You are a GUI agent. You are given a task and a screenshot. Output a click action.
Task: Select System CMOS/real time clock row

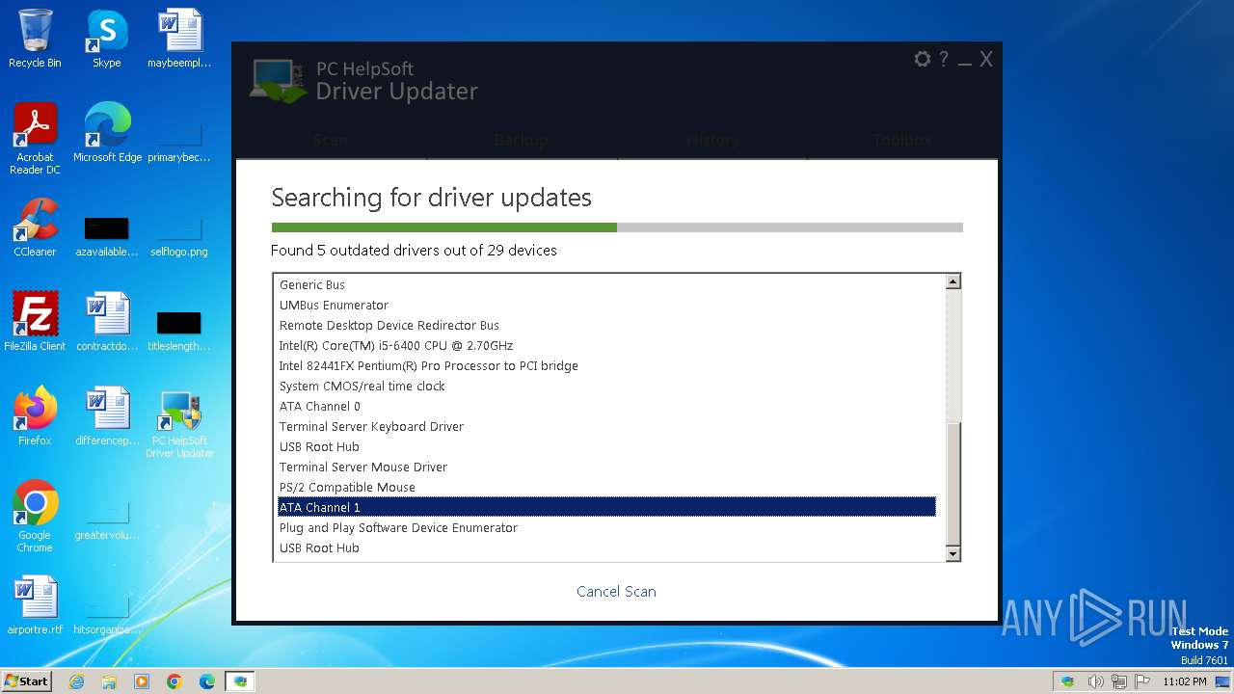click(x=607, y=387)
